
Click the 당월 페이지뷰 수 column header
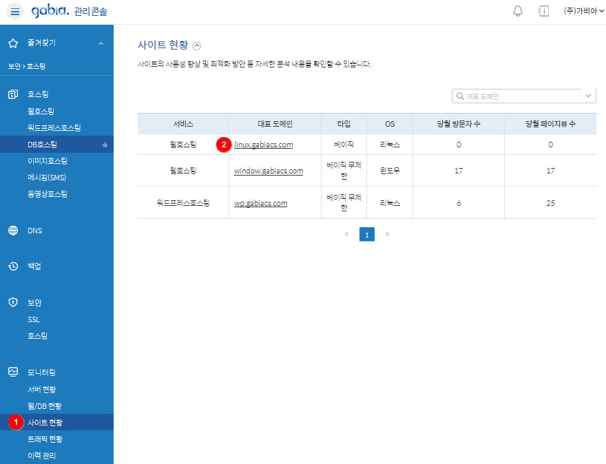click(550, 124)
